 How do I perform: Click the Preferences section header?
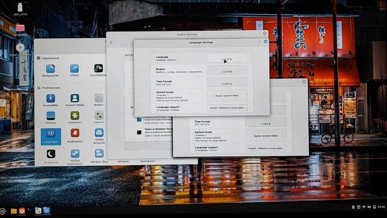(x=51, y=88)
